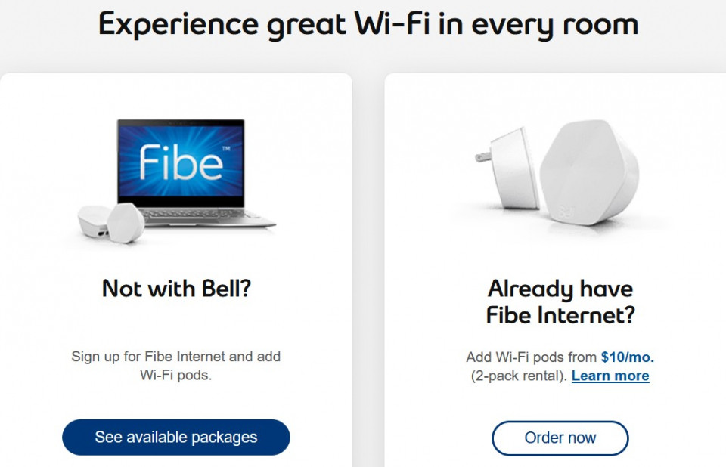
Task: Click "Wi-Fi pods." line under Not with Bell
Action: (176, 375)
